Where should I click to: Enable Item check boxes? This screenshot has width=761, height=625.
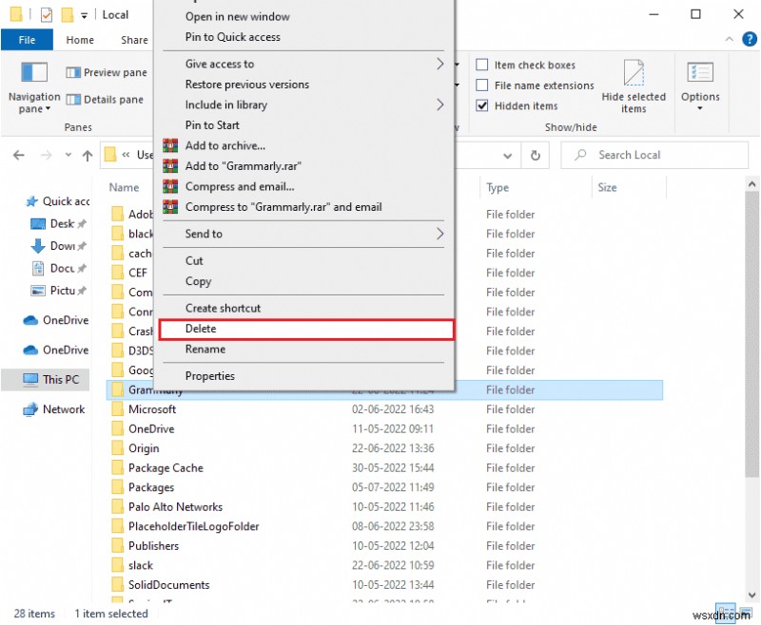pos(484,65)
